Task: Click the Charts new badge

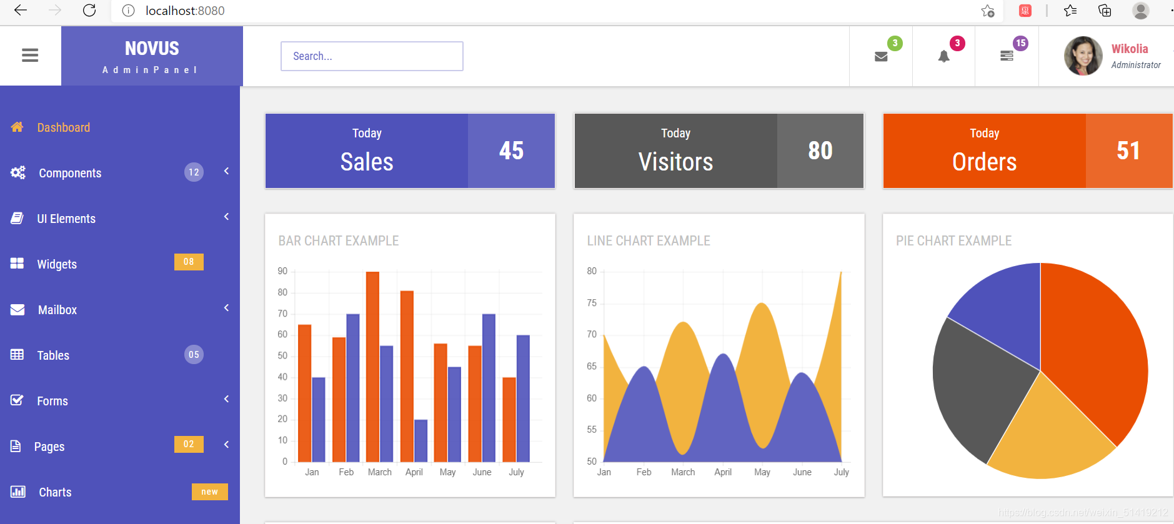Action: 210,492
